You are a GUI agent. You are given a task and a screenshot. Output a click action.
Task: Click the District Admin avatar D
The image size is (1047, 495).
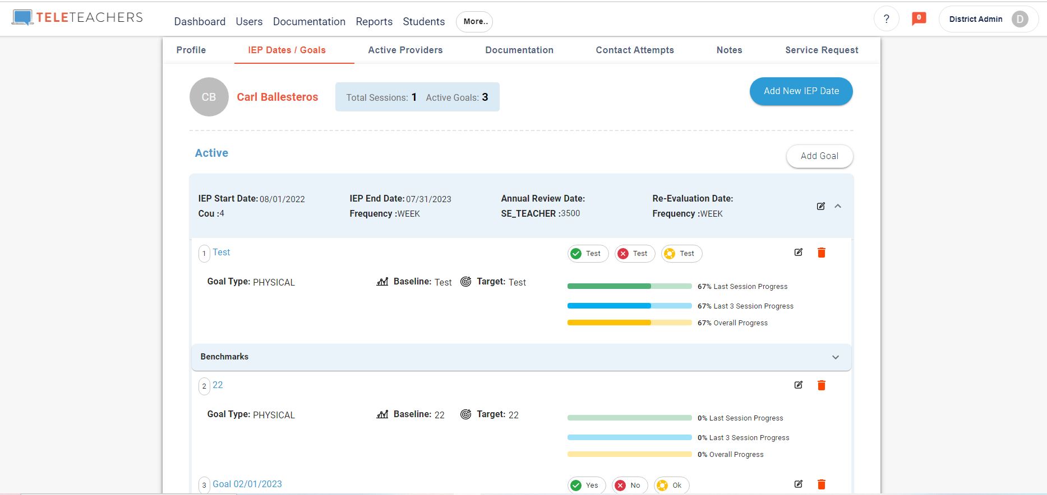coord(1020,19)
